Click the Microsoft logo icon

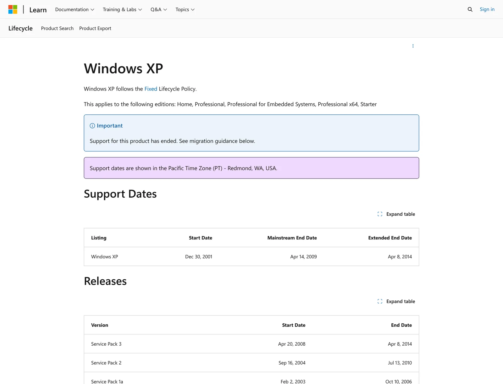[x=13, y=9]
